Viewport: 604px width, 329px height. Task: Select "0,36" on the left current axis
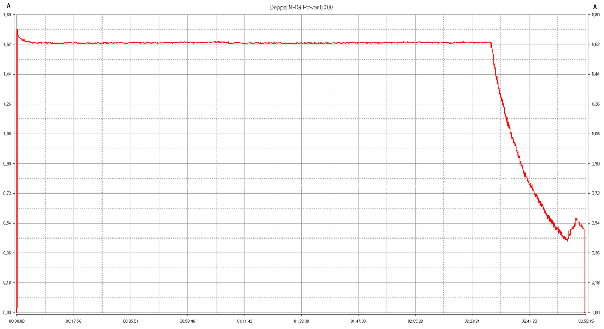click(7, 253)
